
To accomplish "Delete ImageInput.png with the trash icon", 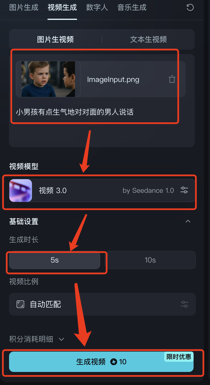I will pos(172,79).
